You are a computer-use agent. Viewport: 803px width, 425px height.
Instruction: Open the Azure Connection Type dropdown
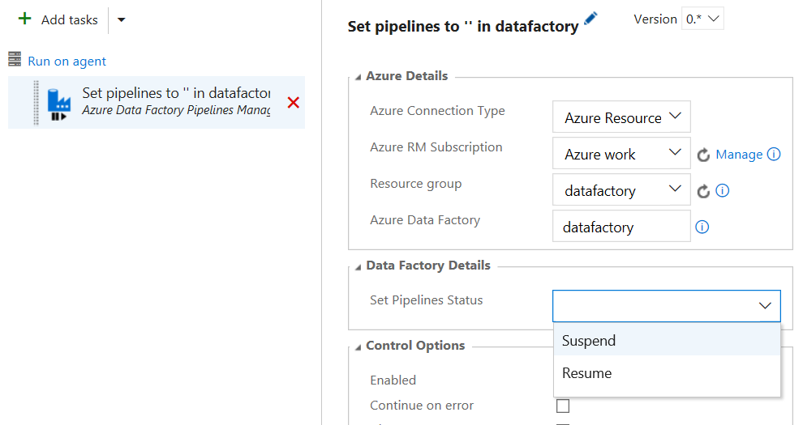[621, 117]
